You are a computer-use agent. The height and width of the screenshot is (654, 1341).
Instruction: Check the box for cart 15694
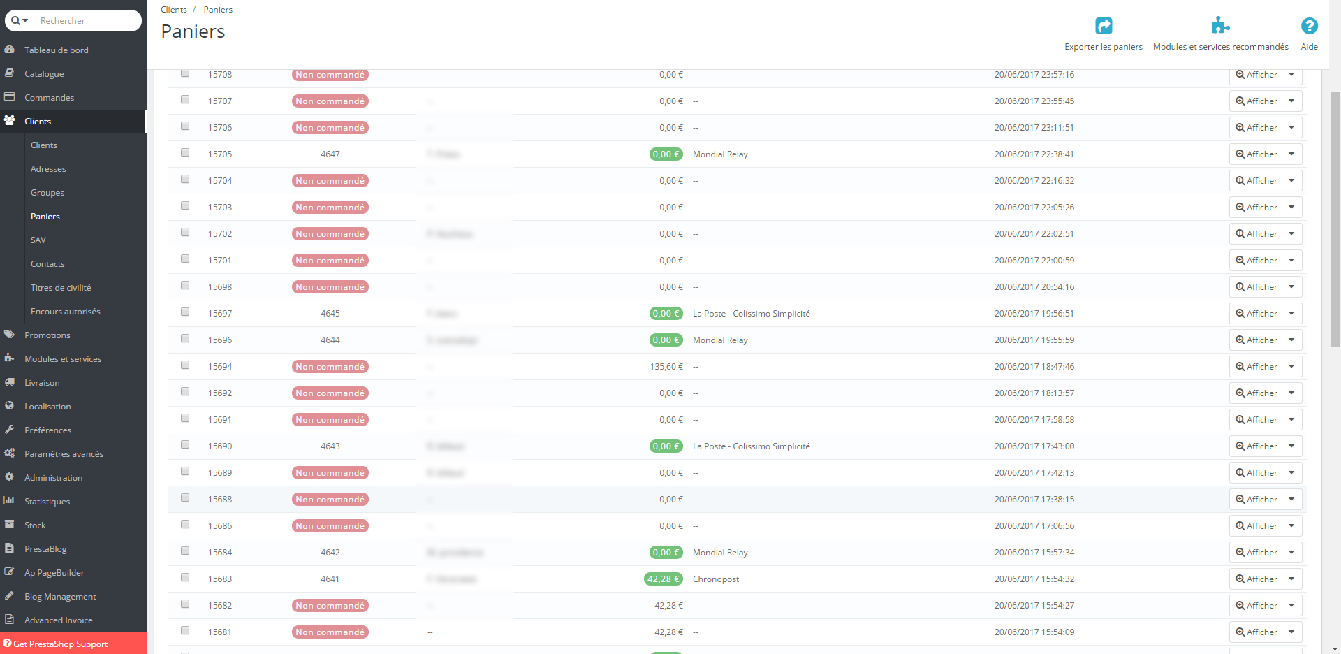click(x=185, y=365)
